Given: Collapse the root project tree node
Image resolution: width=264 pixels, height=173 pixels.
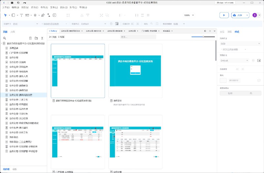Looking at the screenshot, I should click(x=2, y=44).
